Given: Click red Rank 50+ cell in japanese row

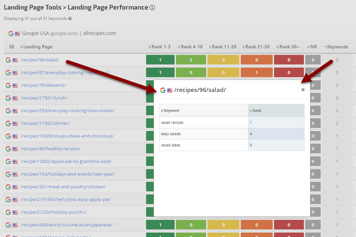Looking at the screenshot, I should pos(289,225).
